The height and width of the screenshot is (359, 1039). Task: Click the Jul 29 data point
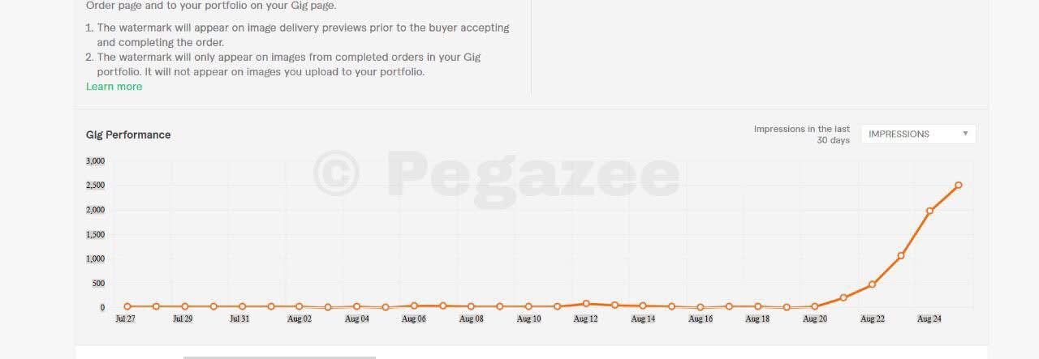click(x=184, y=306)
